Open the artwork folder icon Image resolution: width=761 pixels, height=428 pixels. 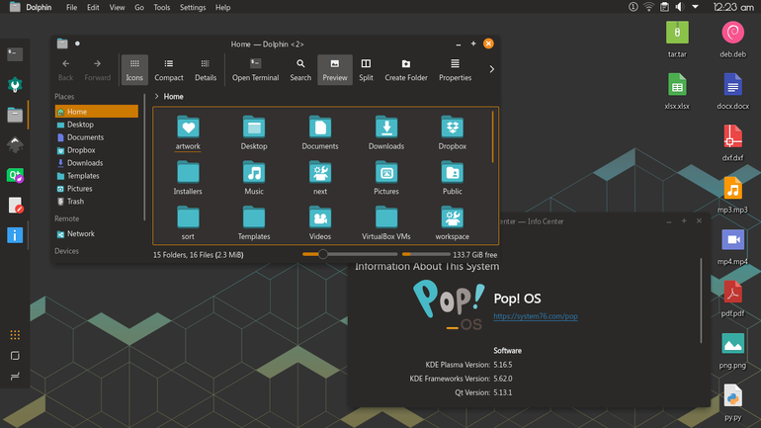coord(188,128)
